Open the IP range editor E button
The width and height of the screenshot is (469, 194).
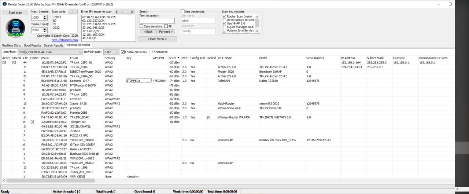coord(117,12)
